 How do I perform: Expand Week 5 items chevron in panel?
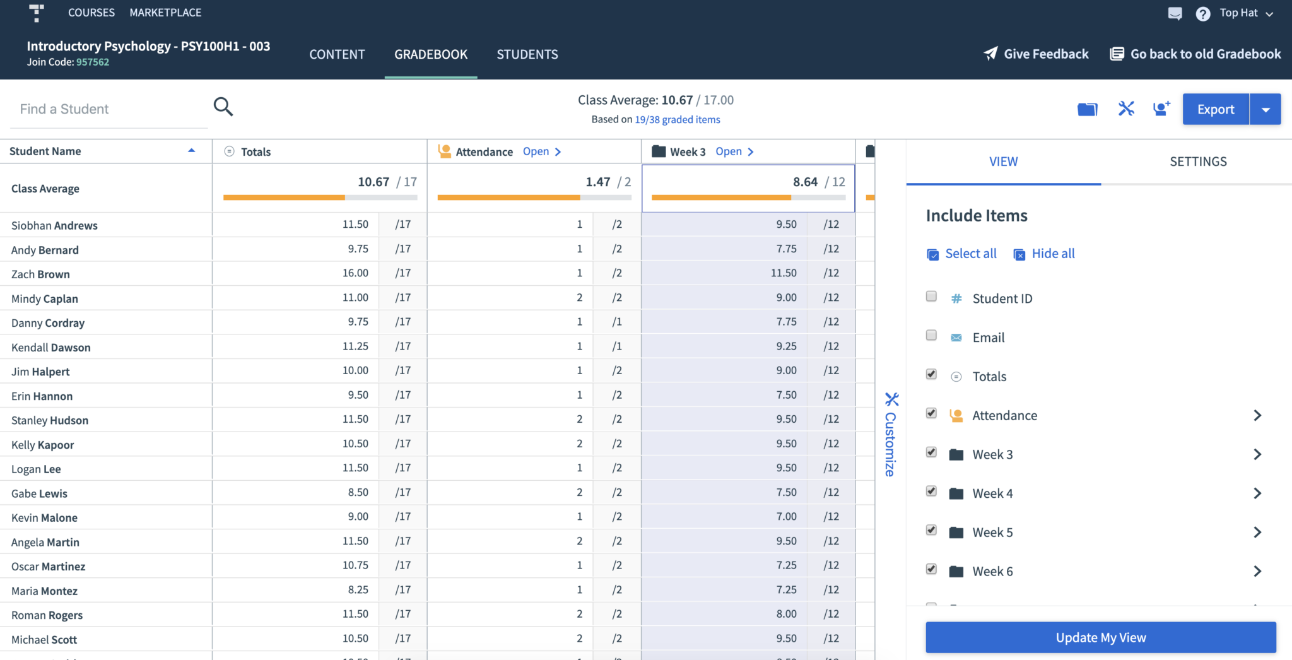[x=1257, y=533]
